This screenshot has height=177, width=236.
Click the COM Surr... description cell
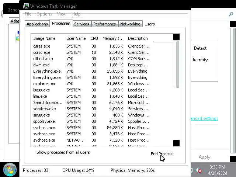pos(139,59)
